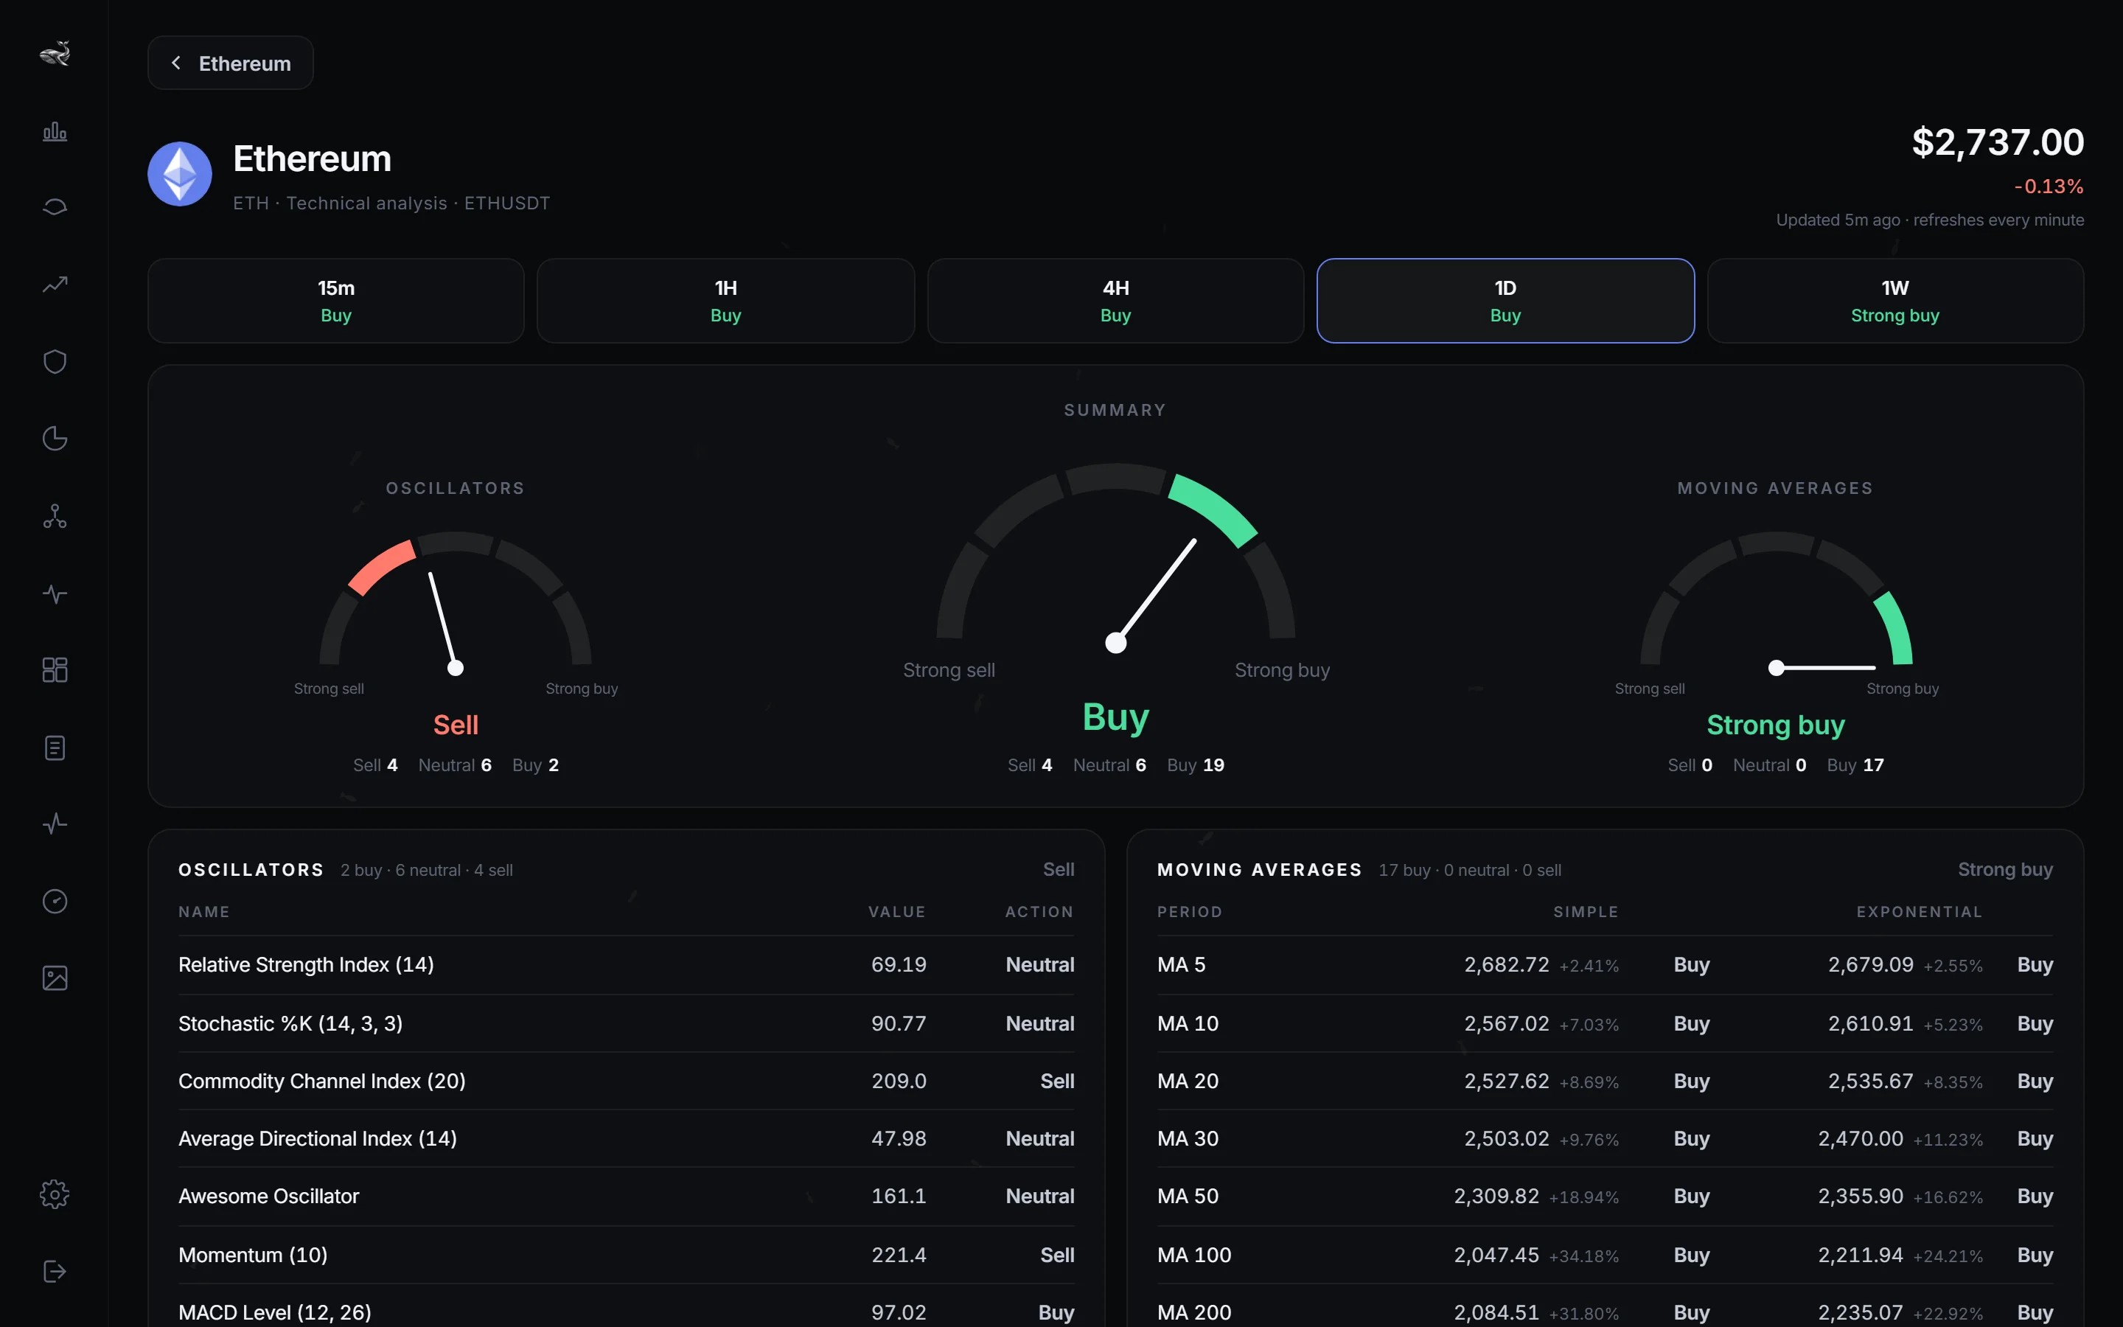Click the MA 5 simple value 2,682.72
The width and height of the screenshot is (2123, 1327).
[1506, 964]
